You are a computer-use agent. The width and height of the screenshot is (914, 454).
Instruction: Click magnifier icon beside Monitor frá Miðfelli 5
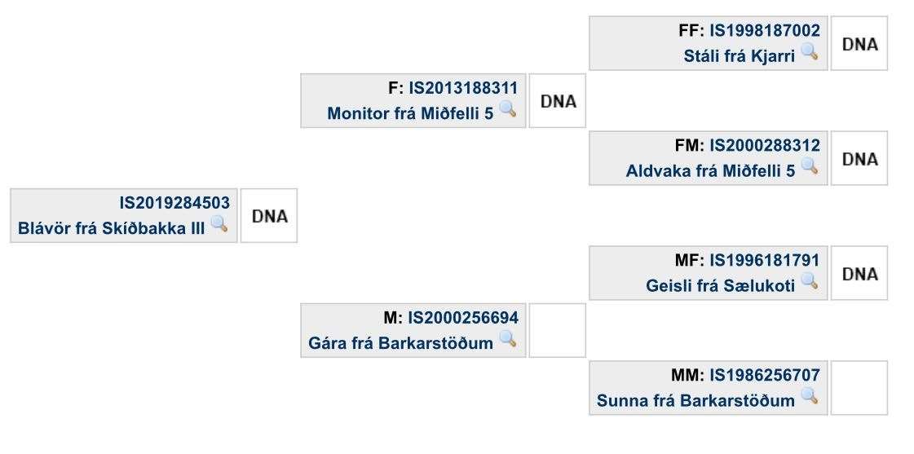coord(508,109)
